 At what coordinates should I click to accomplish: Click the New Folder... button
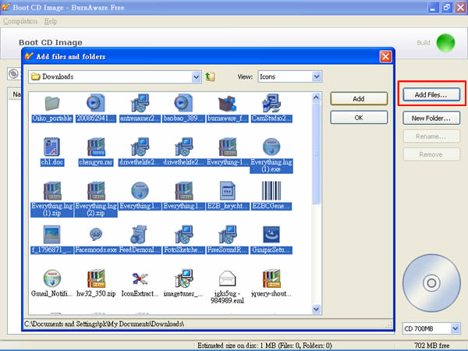tap(431, 119)
